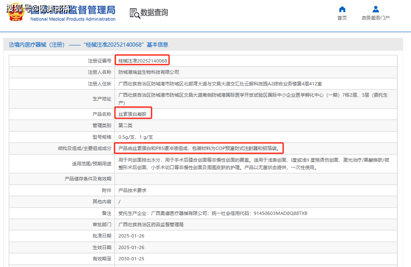Image resolution: width=411 pixels, height=267 pixels.
Task: Click expiry date 2030-01-25
Action: tap(131, 259)
